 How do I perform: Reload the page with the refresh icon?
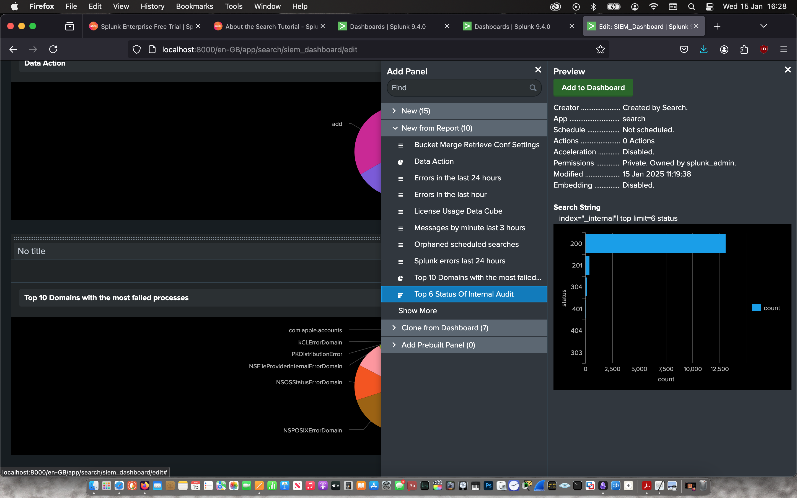[53, 50]
